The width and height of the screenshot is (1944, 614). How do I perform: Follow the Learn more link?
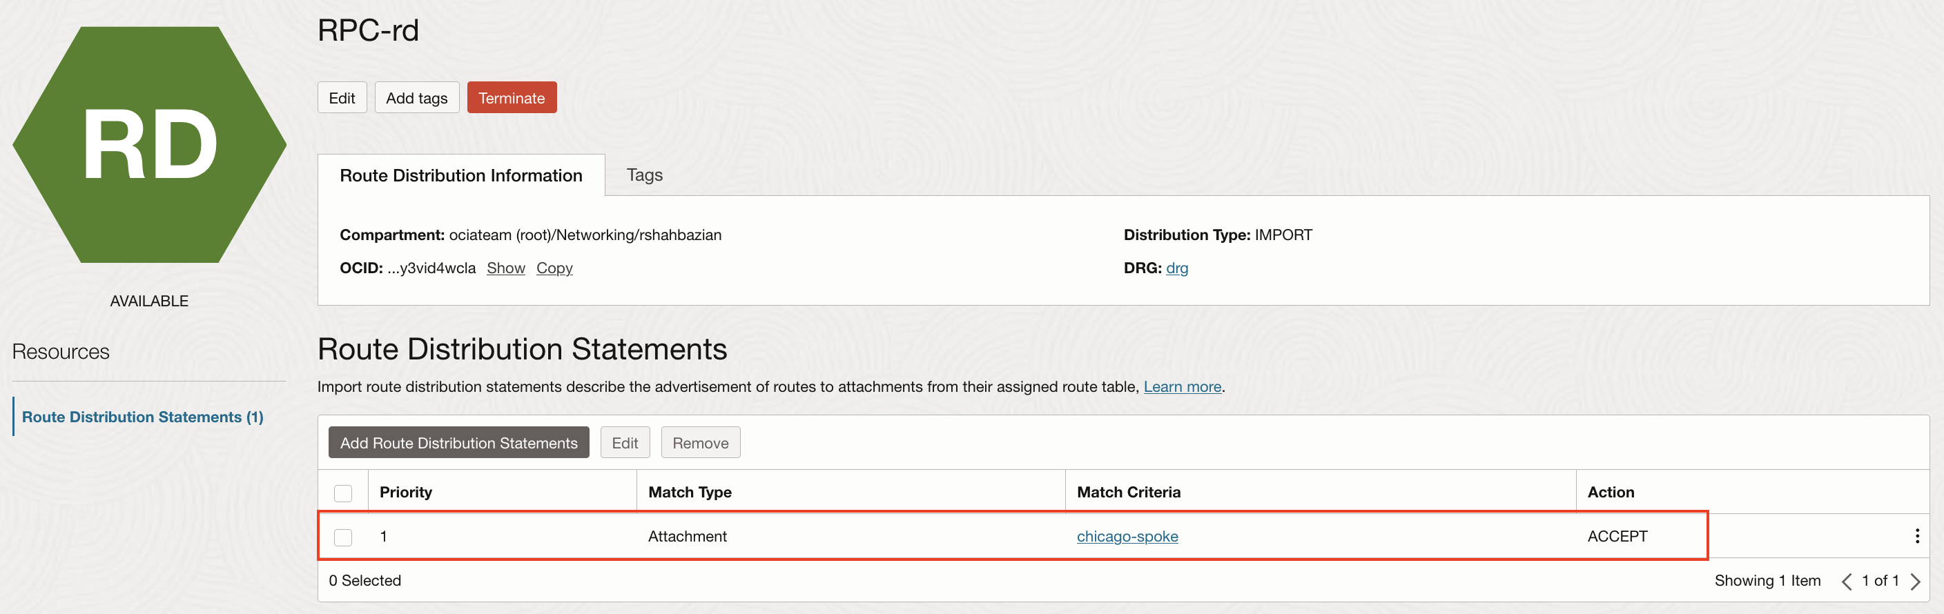pyautogui.click(x=1182, y=387)
